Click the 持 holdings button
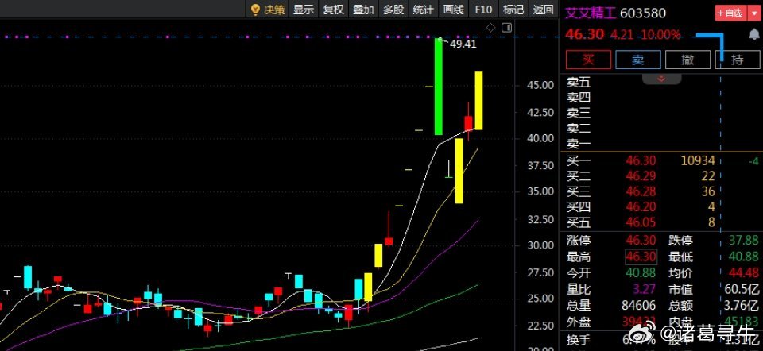This screenshot has height=351, width=763. 738,60
